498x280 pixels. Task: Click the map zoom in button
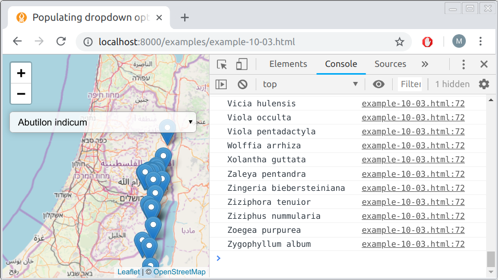(x=21, y=73)
